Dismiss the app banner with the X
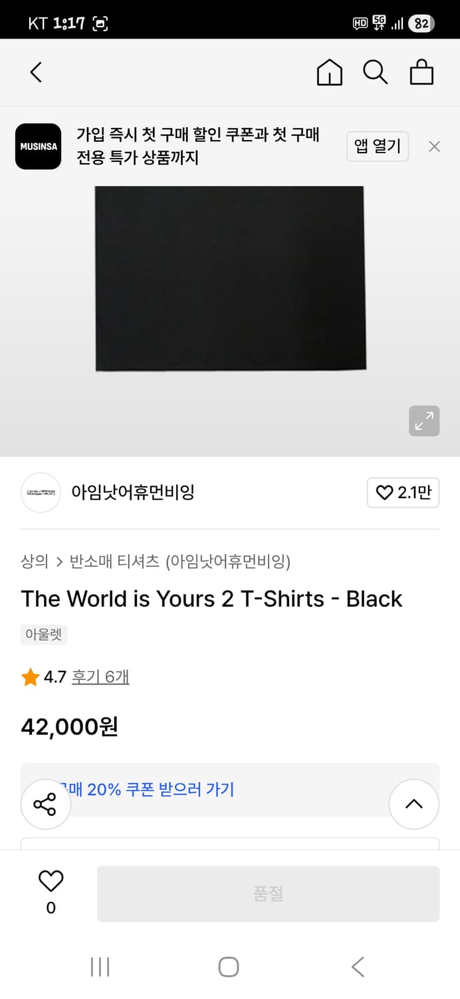Image resolution: width=460 pixels, height=999 pixels. [x=434, y=146]
